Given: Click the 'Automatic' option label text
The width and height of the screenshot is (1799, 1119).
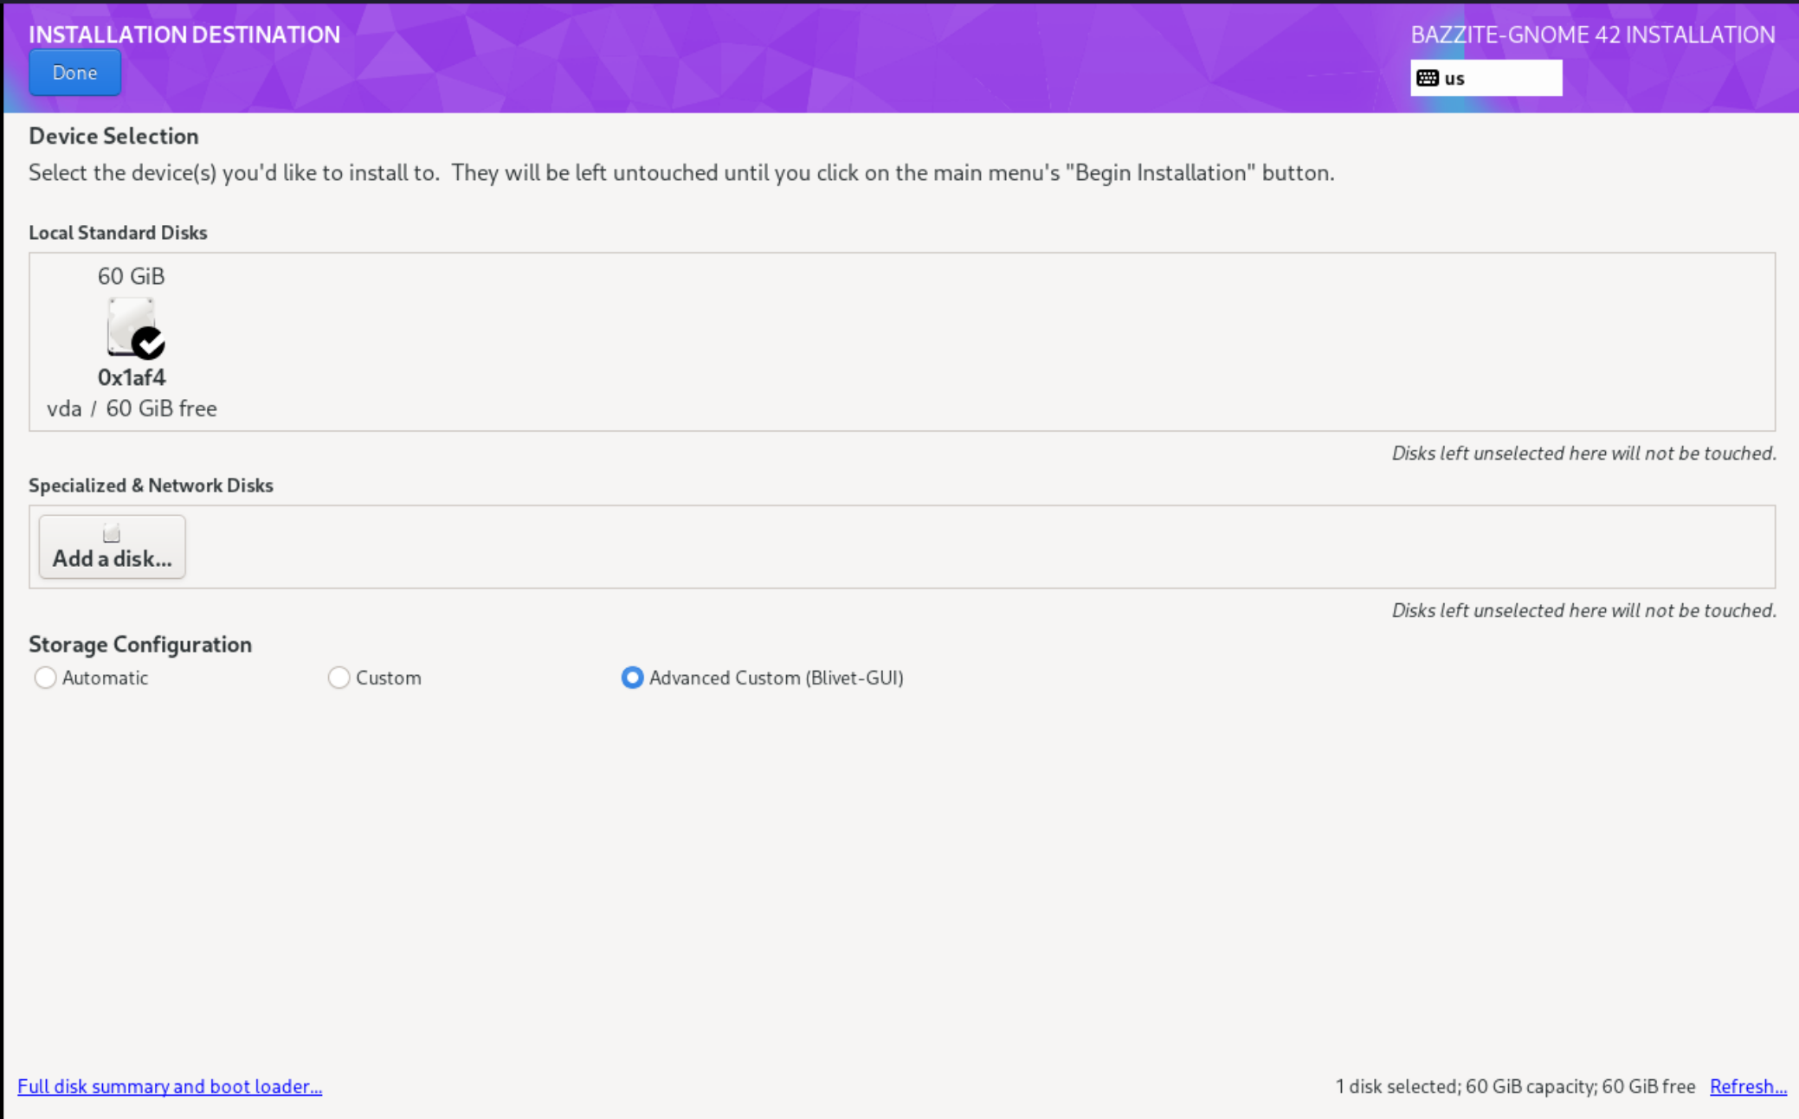Looking at the screenshot, I should coord(105,678).
